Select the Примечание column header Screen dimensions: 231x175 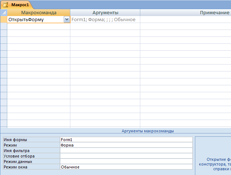click(185, 12)
